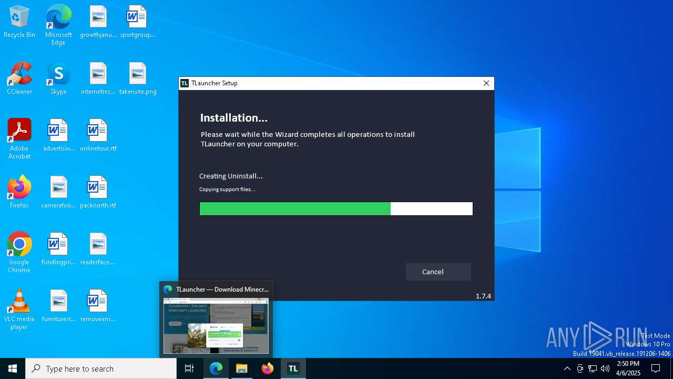Image resolution: width=673 pixels, height=379 pixels.
Task: Select the onlinetour.rtf document icon
Action: click(x=98, y=136)
